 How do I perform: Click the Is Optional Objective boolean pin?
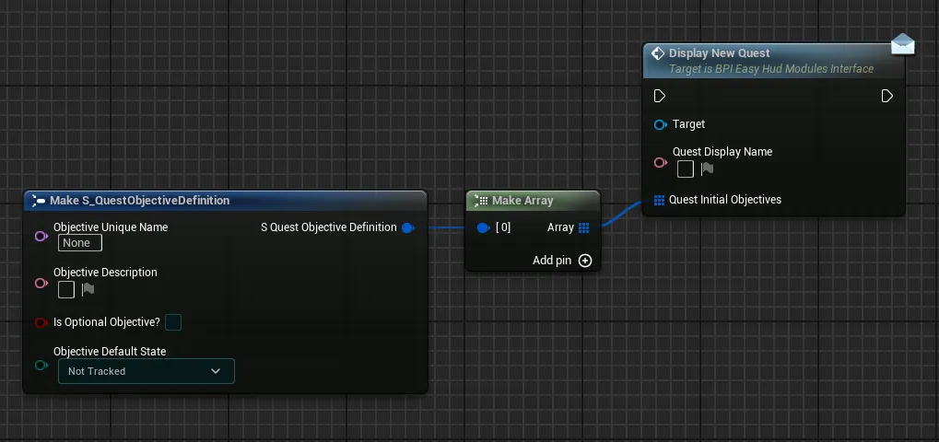point(41,322)
